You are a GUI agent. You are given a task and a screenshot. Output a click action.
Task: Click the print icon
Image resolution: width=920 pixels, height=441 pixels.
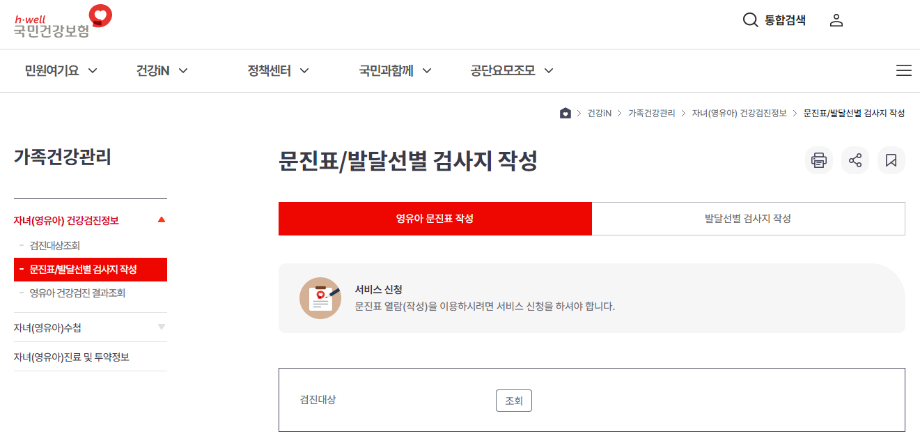(x=818, y=160)
